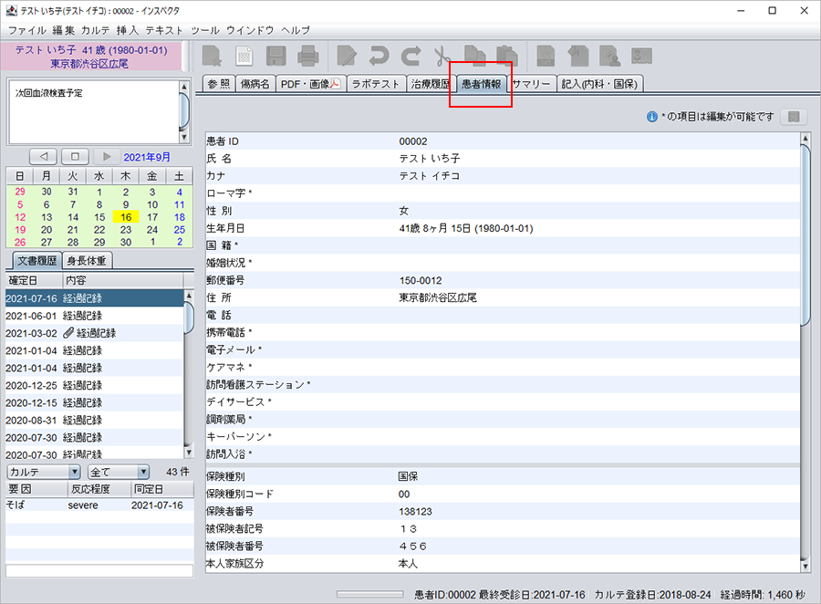Click the new karte document icon
The image size is (821, 604).
(x=212, y=56)
